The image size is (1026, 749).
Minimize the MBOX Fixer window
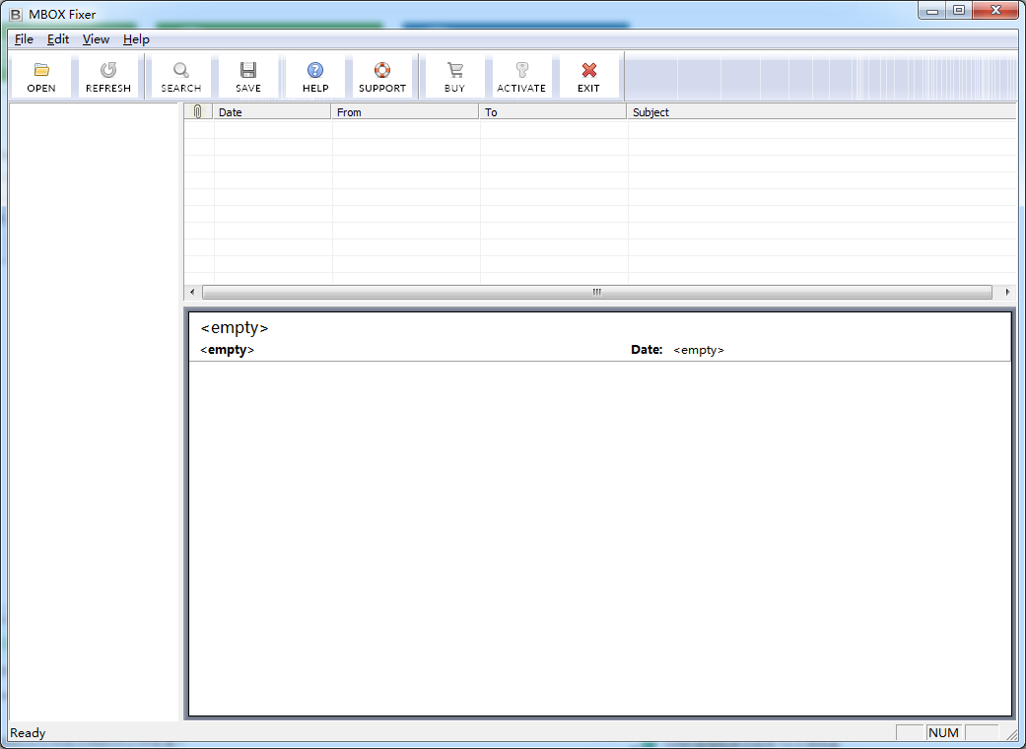pos(932,11)
